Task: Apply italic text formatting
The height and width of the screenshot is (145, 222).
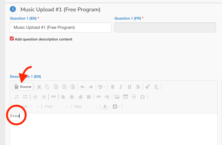Action: pos(121,87)
